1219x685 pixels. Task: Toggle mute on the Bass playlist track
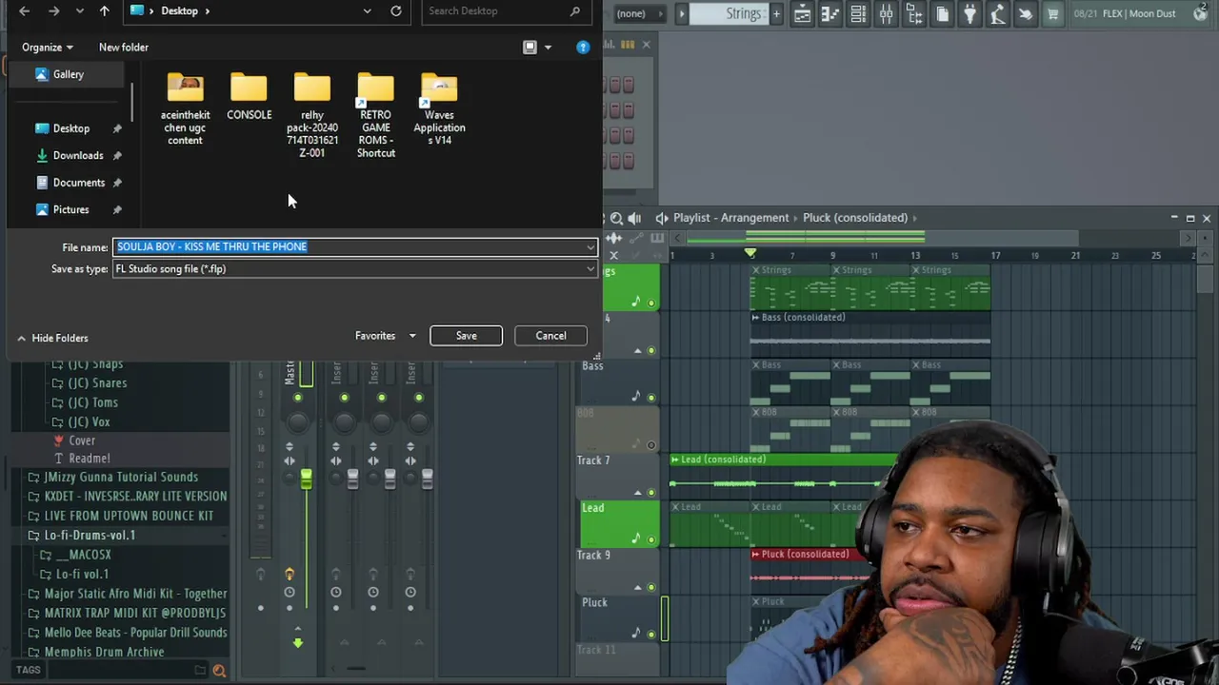pos(651,397)
